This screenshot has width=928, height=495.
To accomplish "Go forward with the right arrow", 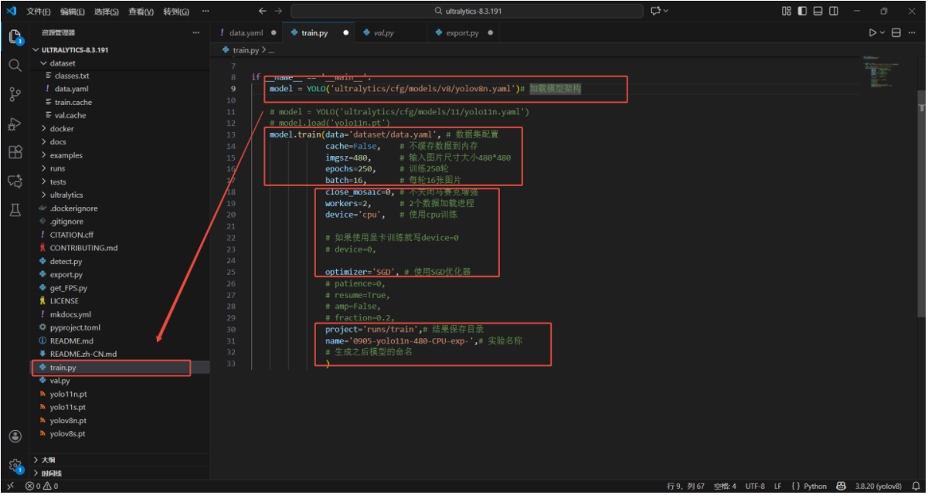I will click(x=278, y=11).
